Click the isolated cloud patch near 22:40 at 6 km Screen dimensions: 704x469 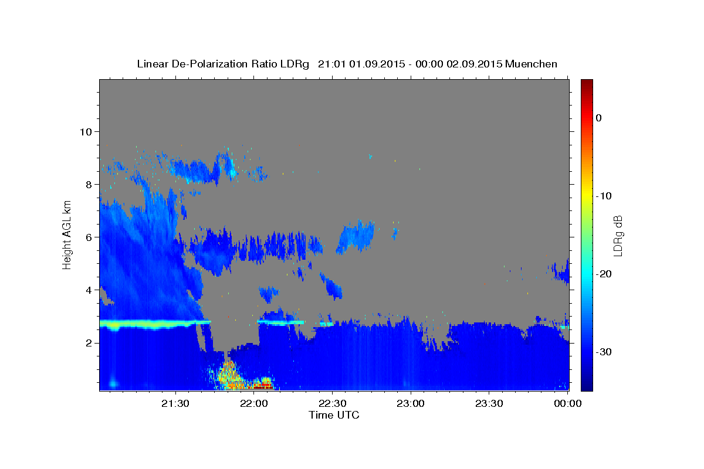(356, 237)
